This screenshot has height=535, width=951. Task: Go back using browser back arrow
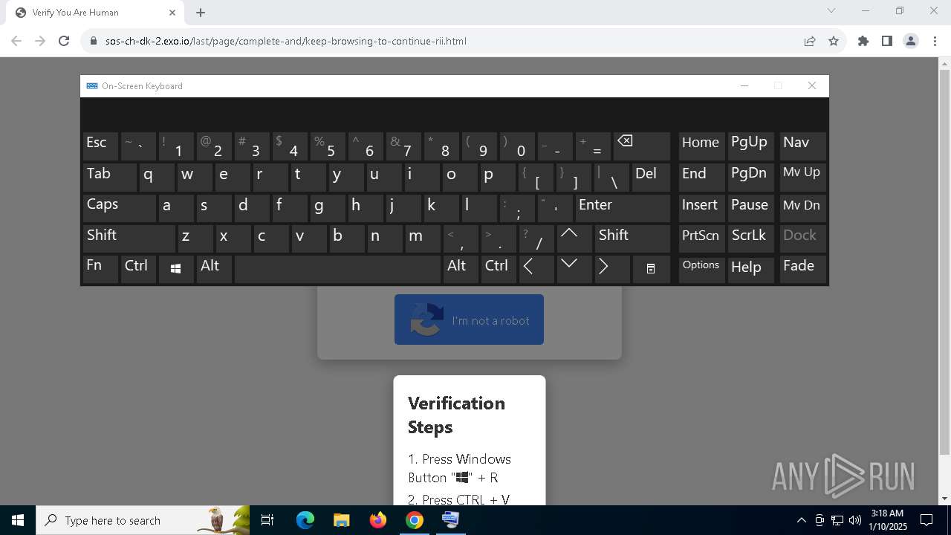(16, 41)
